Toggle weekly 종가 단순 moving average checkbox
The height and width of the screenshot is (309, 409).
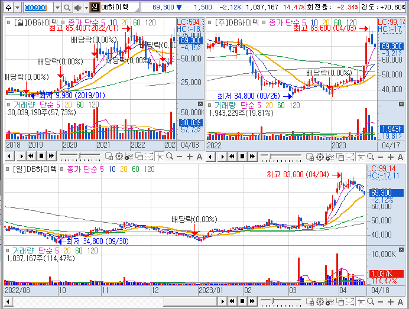264,22
